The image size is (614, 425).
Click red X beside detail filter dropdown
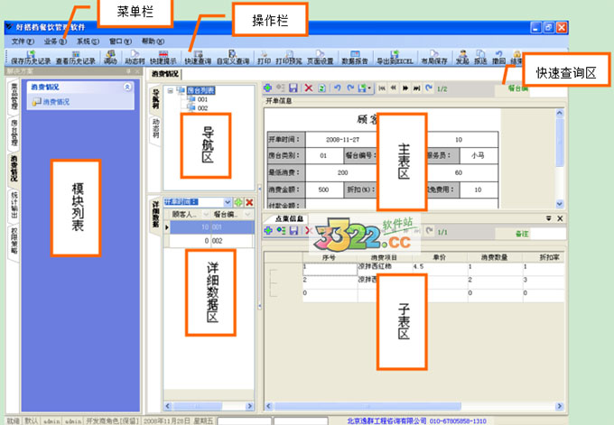tap(249, 202)
